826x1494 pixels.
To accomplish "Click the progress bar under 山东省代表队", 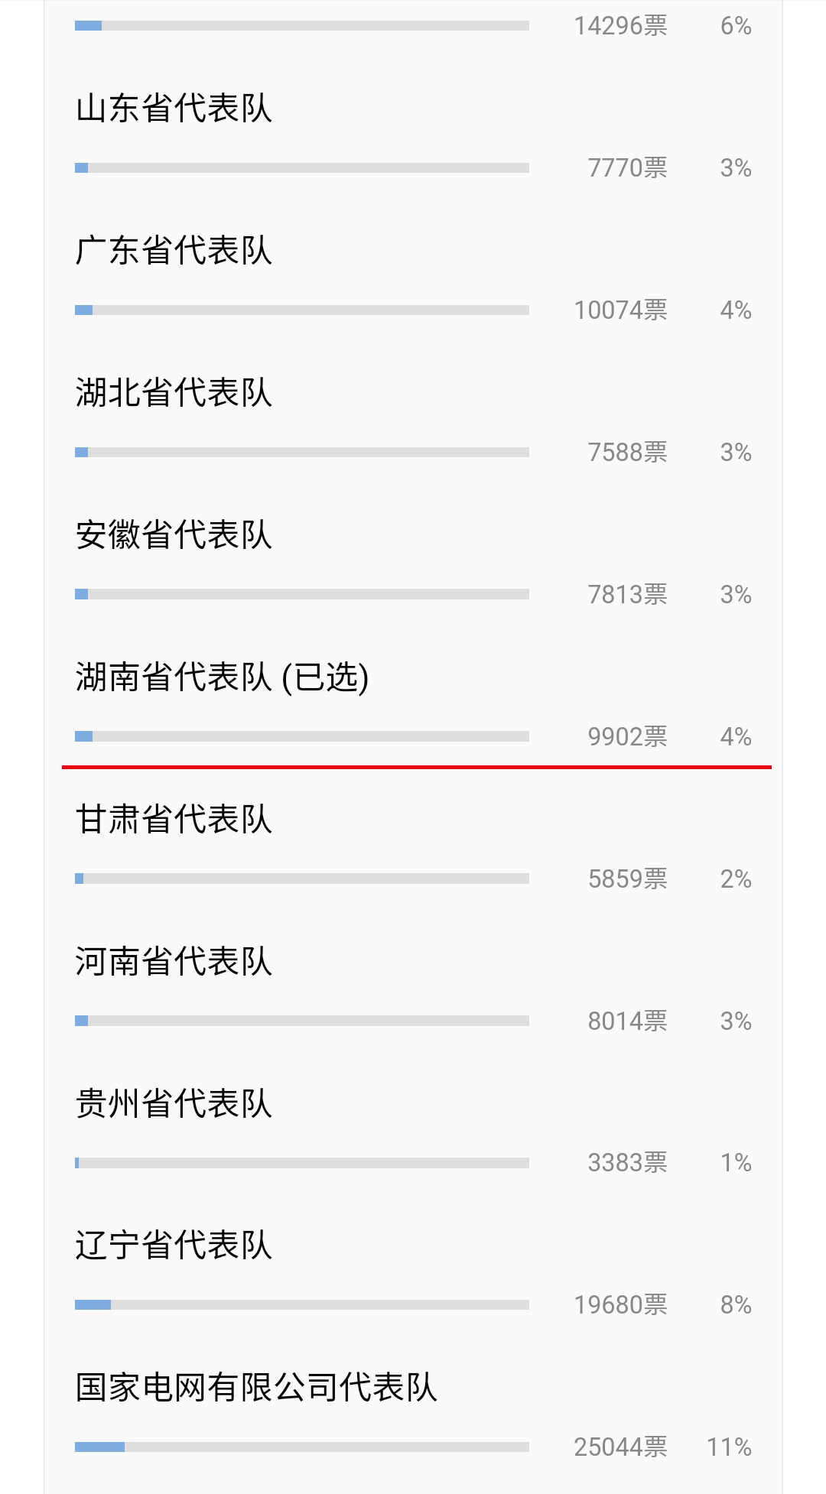I will pyautogui.click(x=302, y=168).
